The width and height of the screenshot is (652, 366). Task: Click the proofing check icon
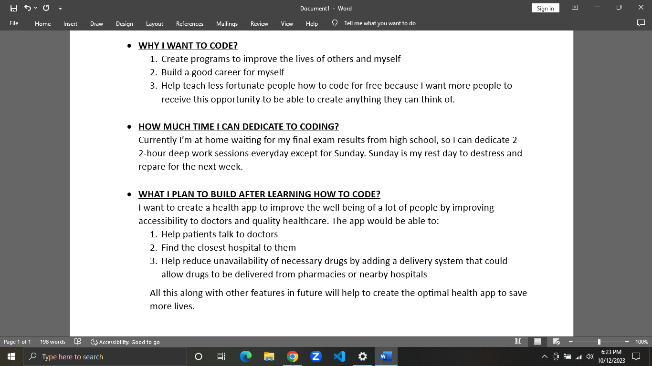click(78, 342)
